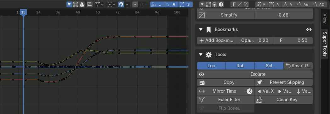The image size is (330, 114).
Task: Collapse the Tools panel triangle
Action: [x=201, y=54]
